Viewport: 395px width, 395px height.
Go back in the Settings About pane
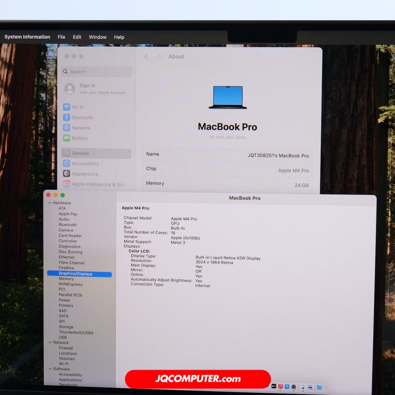point(146,57)
